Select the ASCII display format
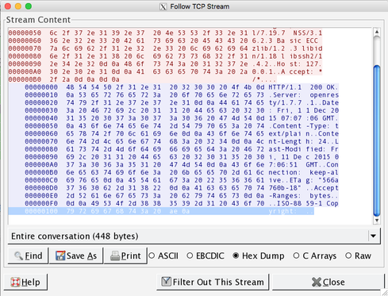Viewport: 388px width, 296px height. point(163,256)
